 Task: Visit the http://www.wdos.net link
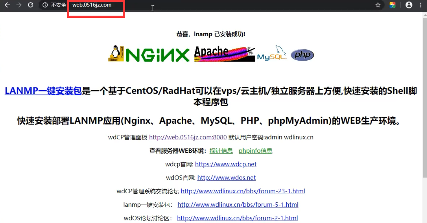point(226,178)
